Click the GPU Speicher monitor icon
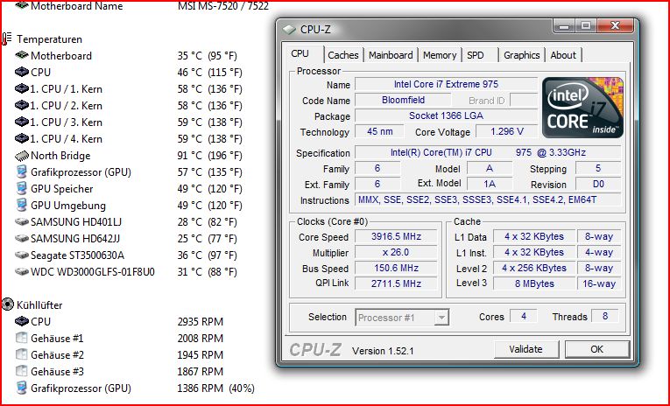The width and height of the screenshot is (670, 406). point(21,189)
